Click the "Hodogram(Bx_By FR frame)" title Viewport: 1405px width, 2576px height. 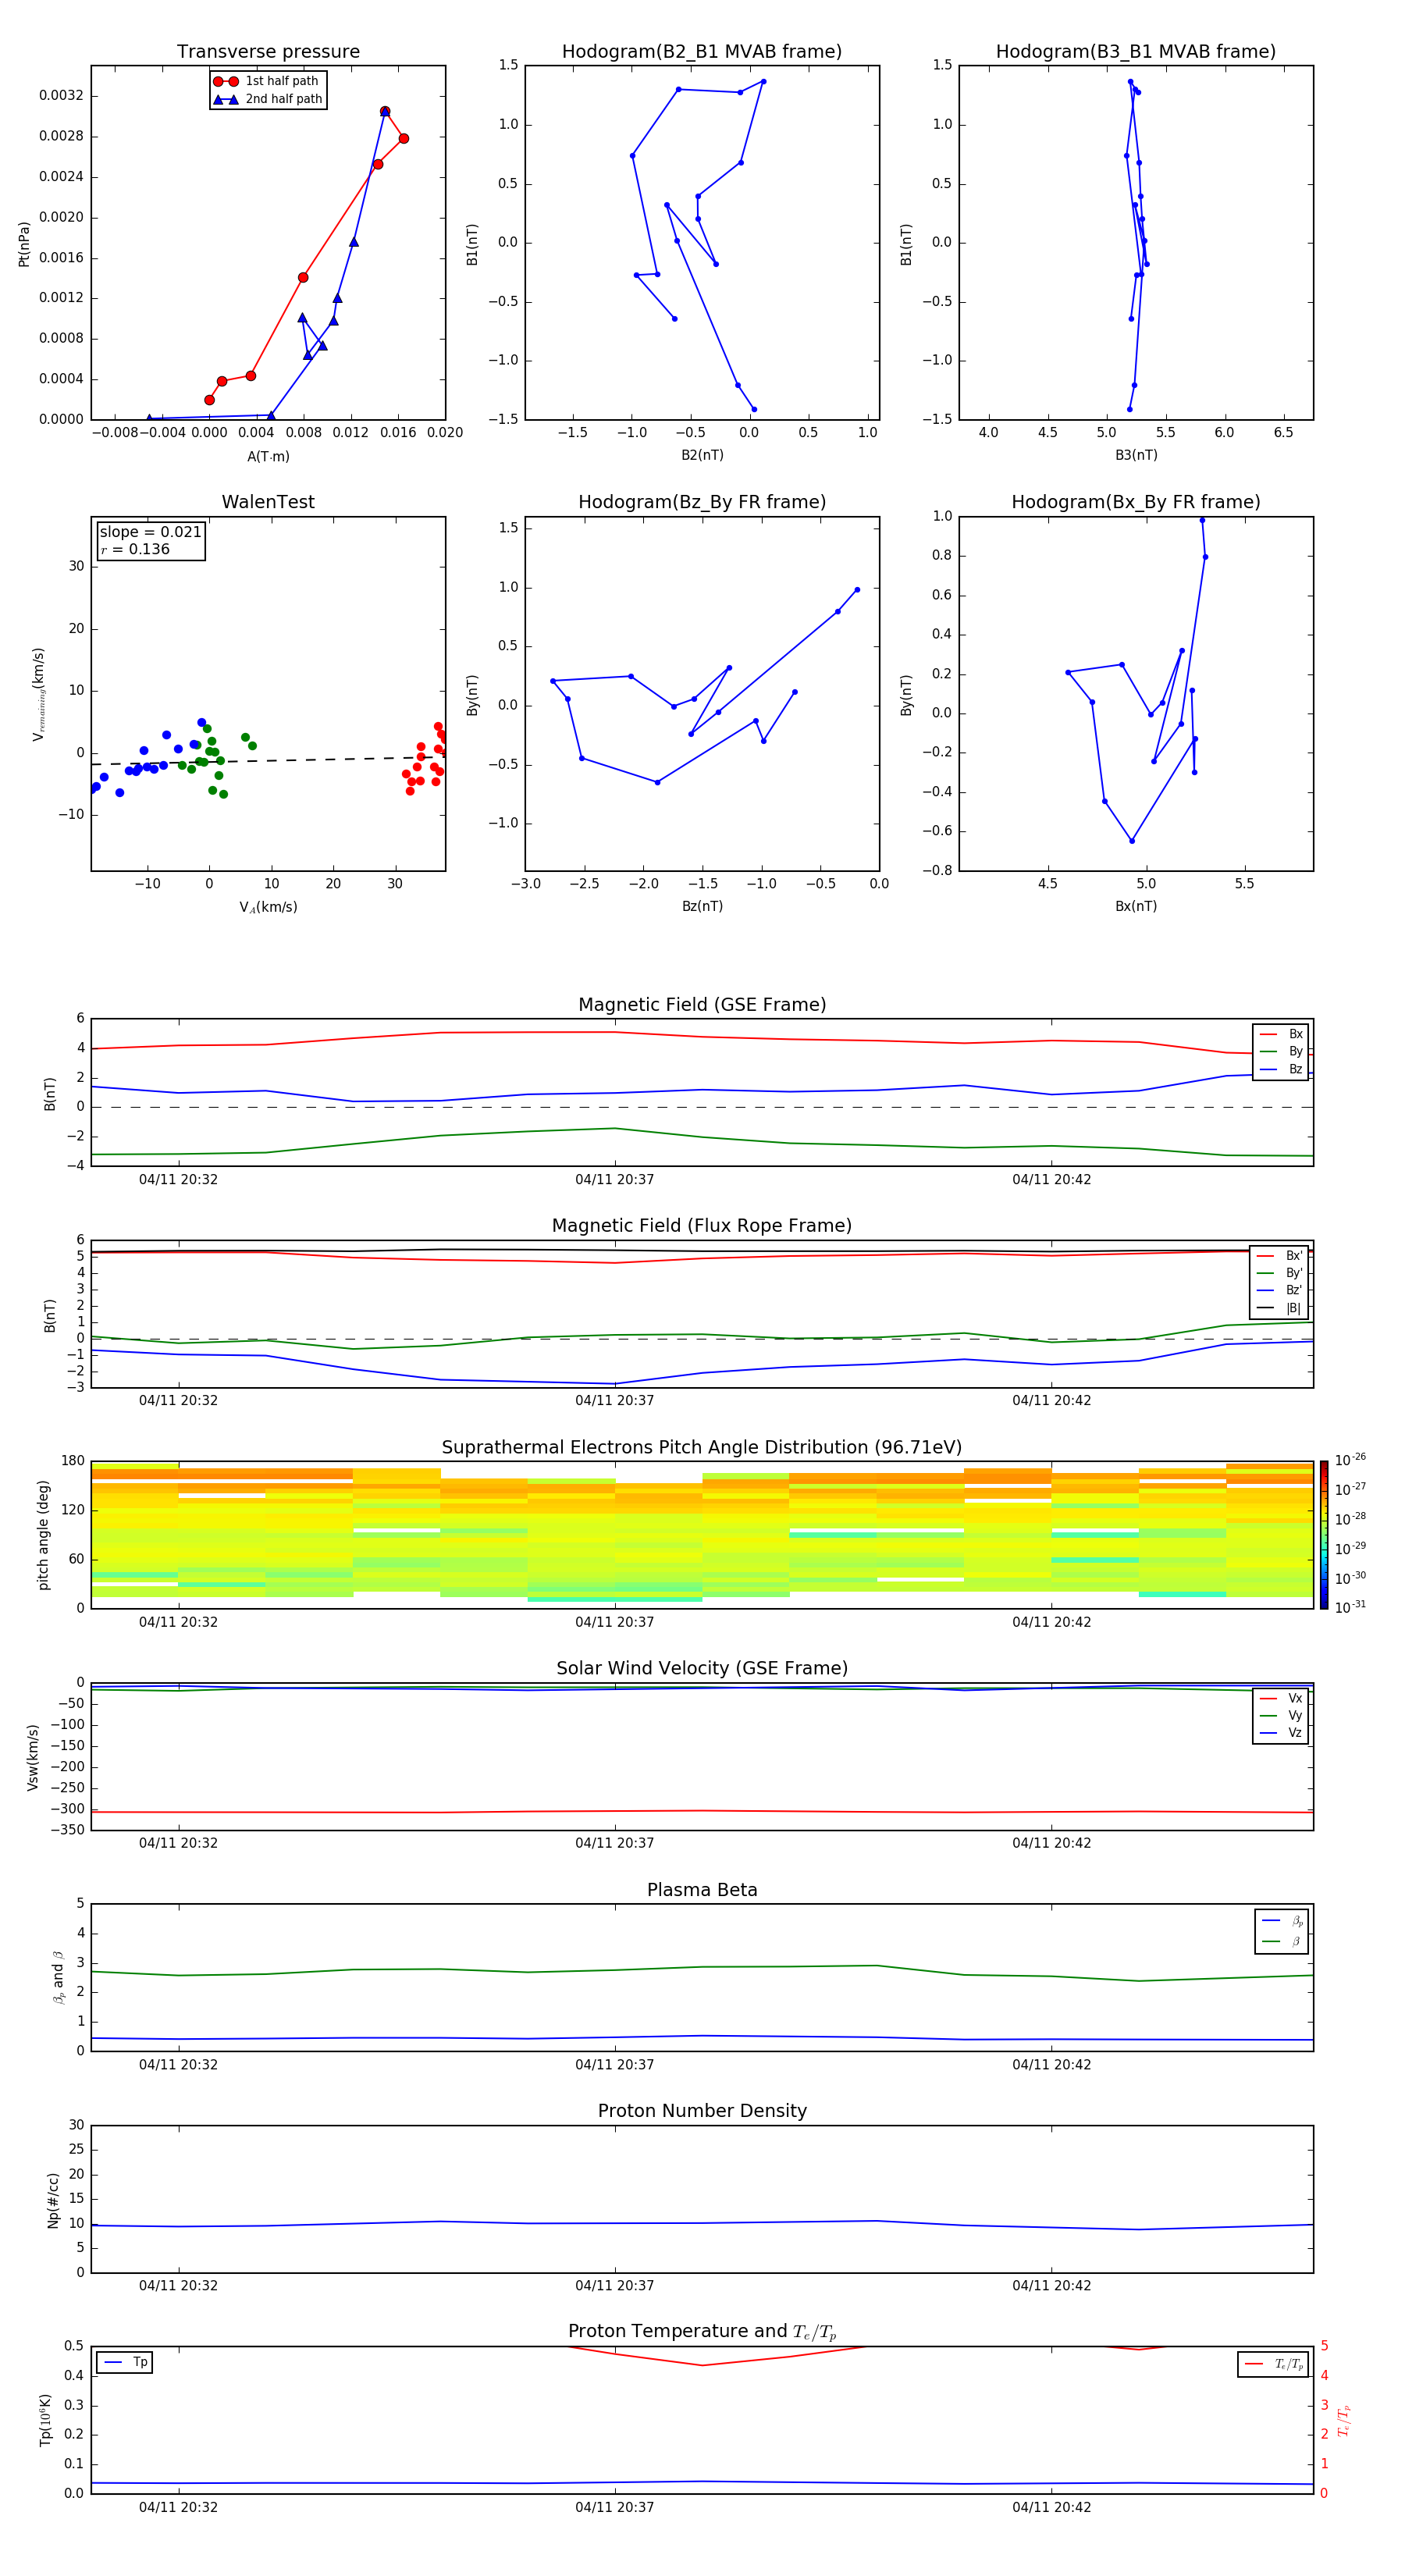pos(1136,502)
